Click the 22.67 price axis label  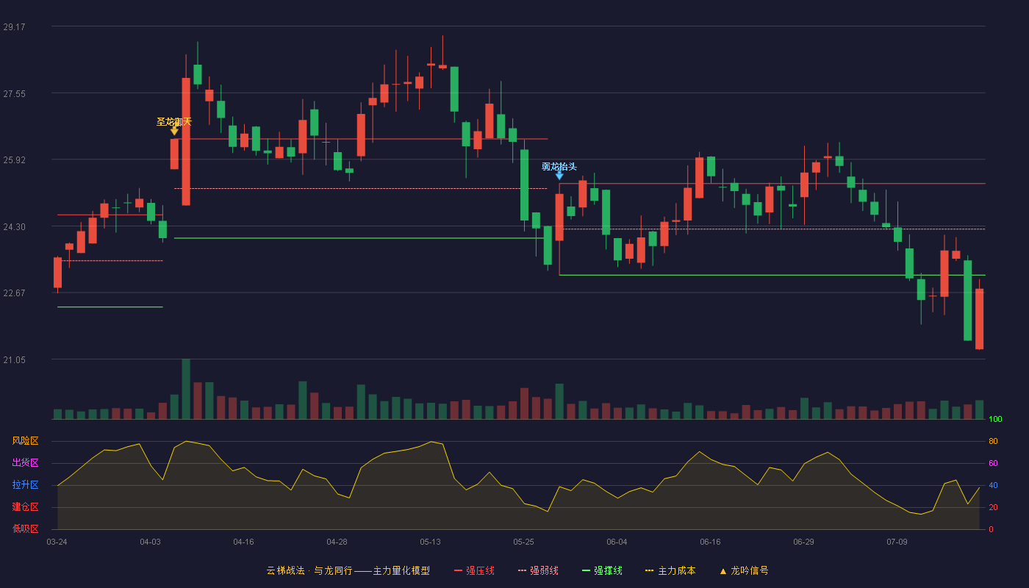[x=14, y=293]
